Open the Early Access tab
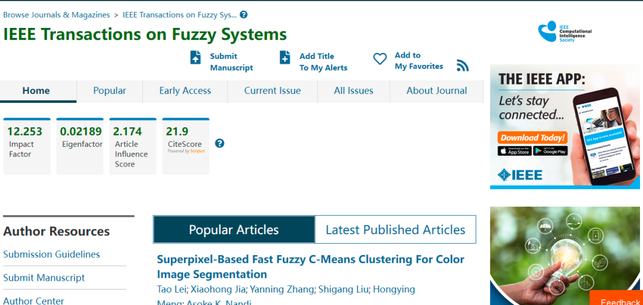Viewport: 643px width, 305px height. [x=185, y=91]
